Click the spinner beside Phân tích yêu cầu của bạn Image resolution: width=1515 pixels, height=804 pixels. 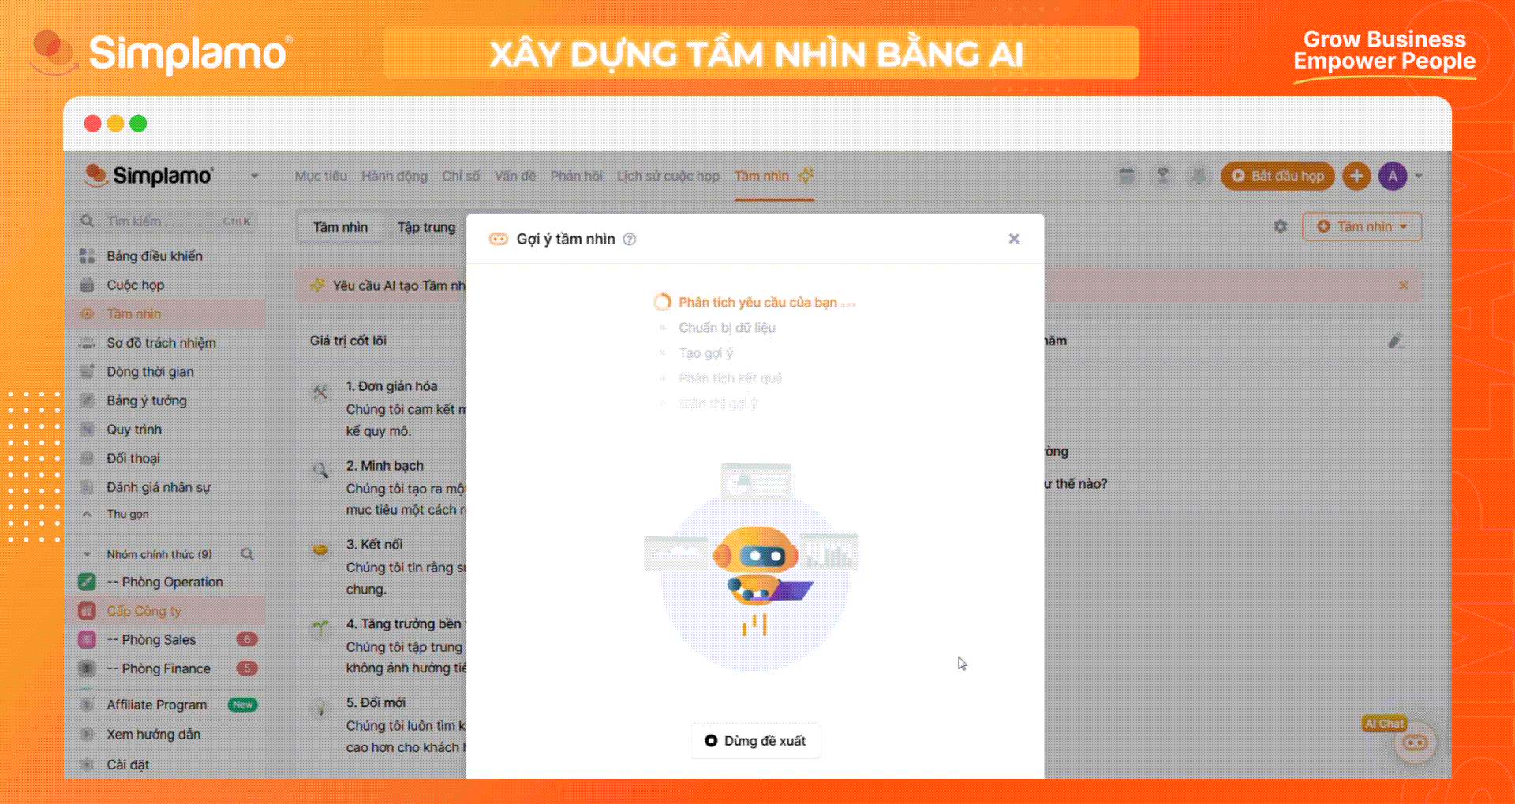[662, 302]
